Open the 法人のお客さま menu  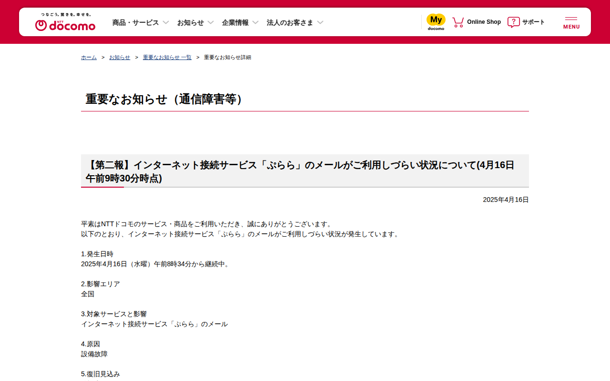pos(290,22)
